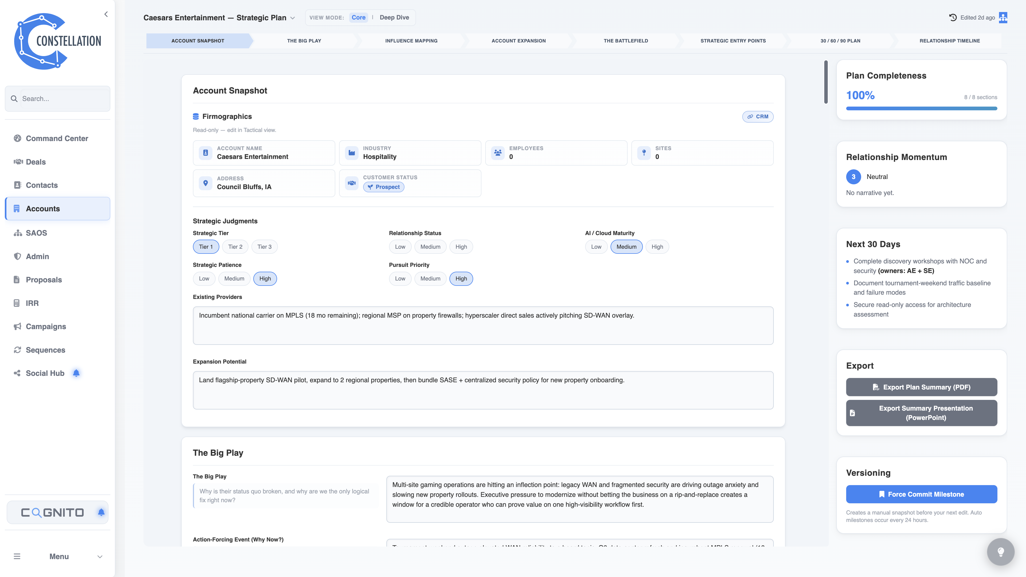Click the page scrollbar thumb
Viewport: 1026px width, 577px height.
point(826,82)
